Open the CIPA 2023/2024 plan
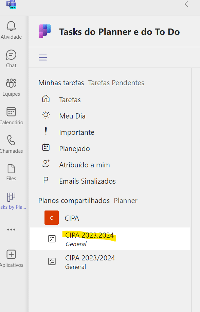Screen dimensions: 200x312 coord(110,262)
